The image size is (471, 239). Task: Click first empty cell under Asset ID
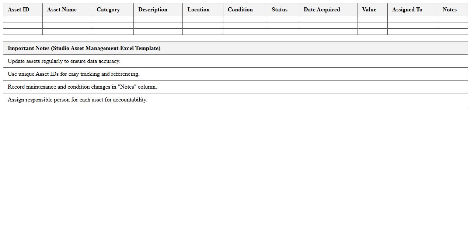(23, 19)
